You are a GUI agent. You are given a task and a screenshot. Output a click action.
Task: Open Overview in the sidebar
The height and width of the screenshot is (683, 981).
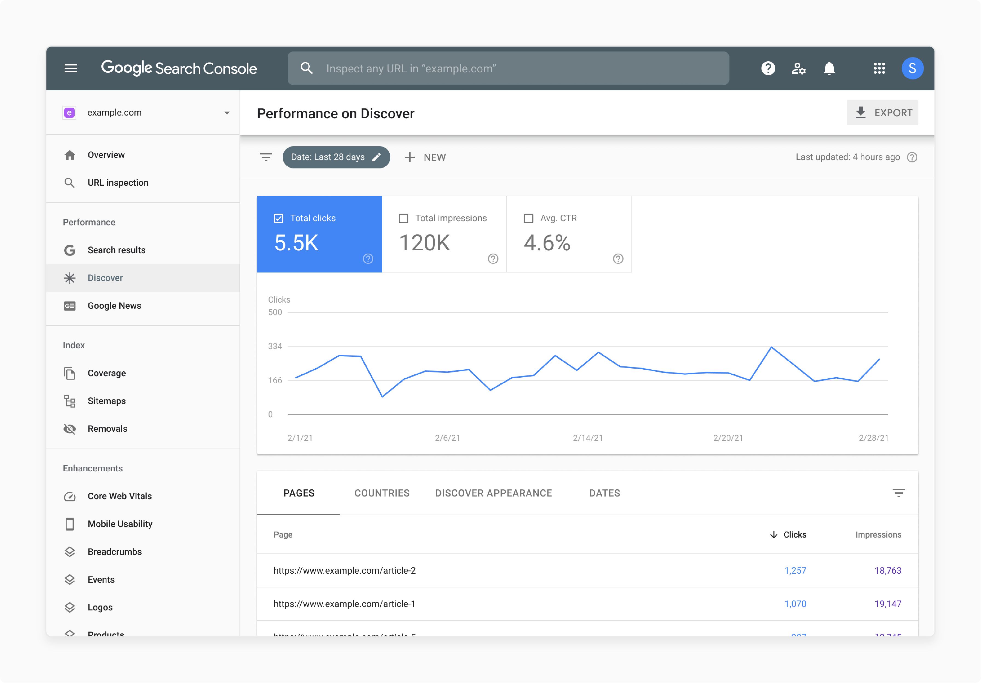click(143, 155)
